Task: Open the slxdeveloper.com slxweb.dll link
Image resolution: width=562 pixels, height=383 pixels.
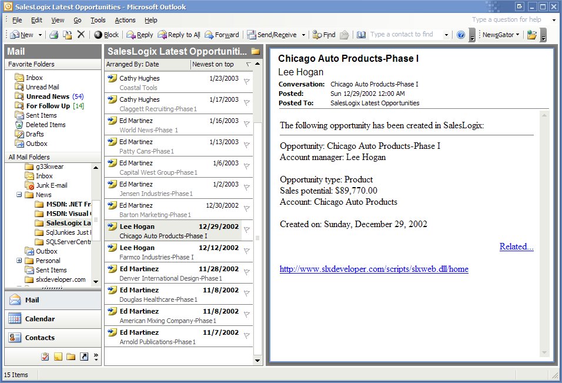Action: click(374, 269)
